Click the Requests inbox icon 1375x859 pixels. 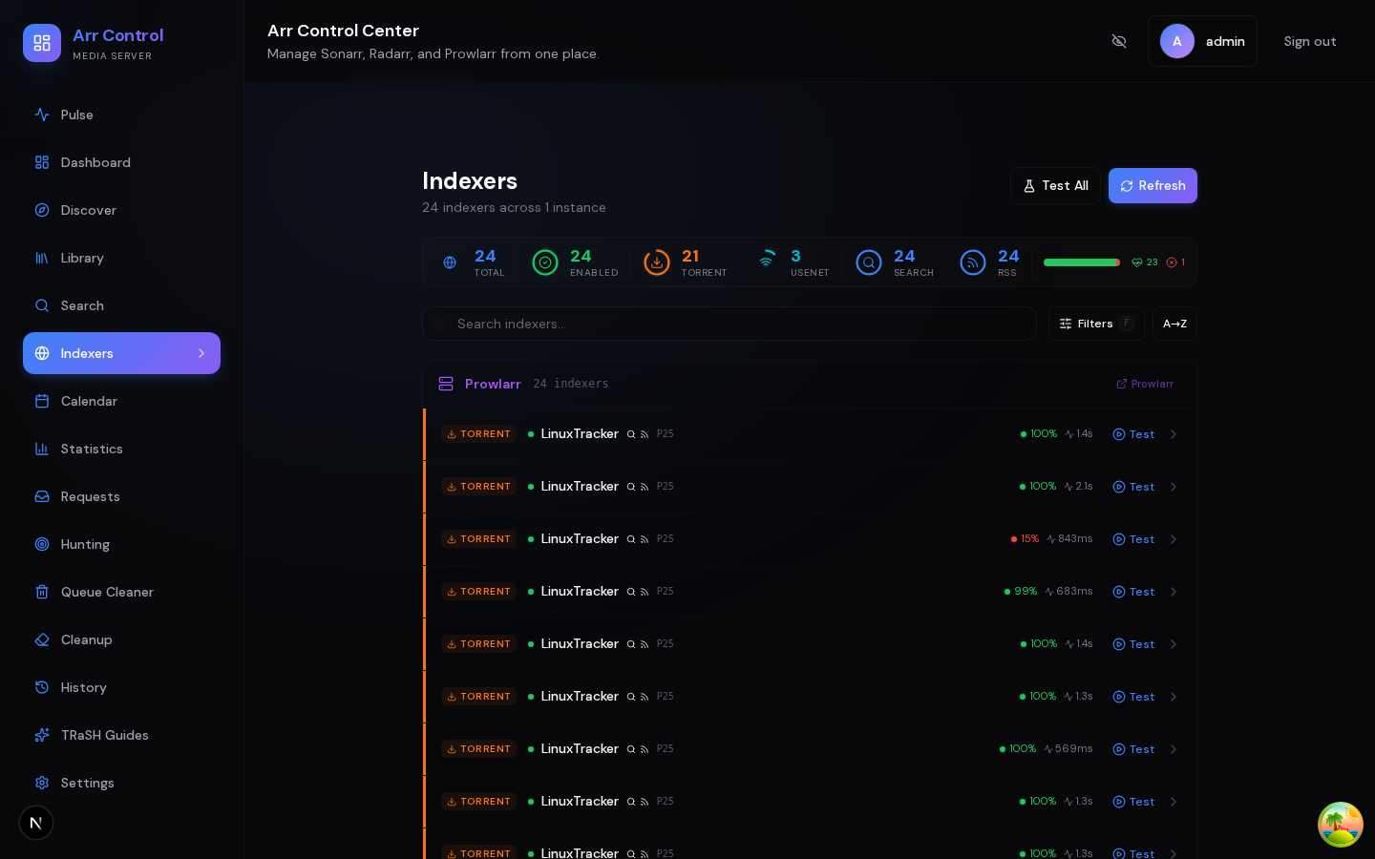coord(42,496)
